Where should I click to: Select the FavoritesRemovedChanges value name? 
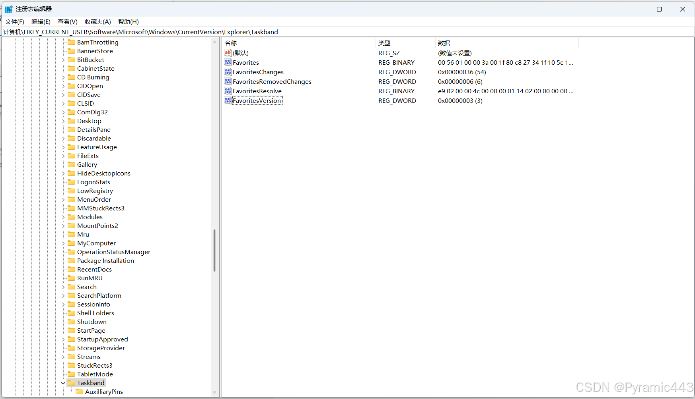click(x=272, y=81)
